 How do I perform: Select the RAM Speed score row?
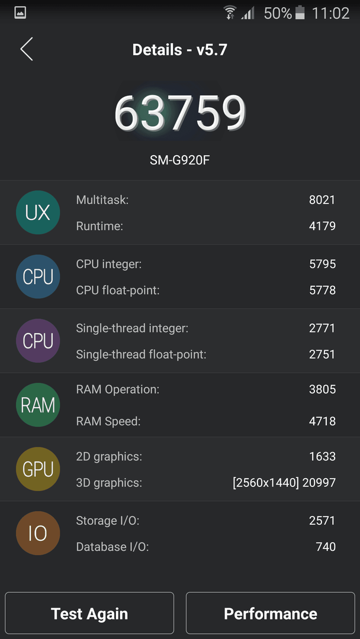tap(206, 421)
